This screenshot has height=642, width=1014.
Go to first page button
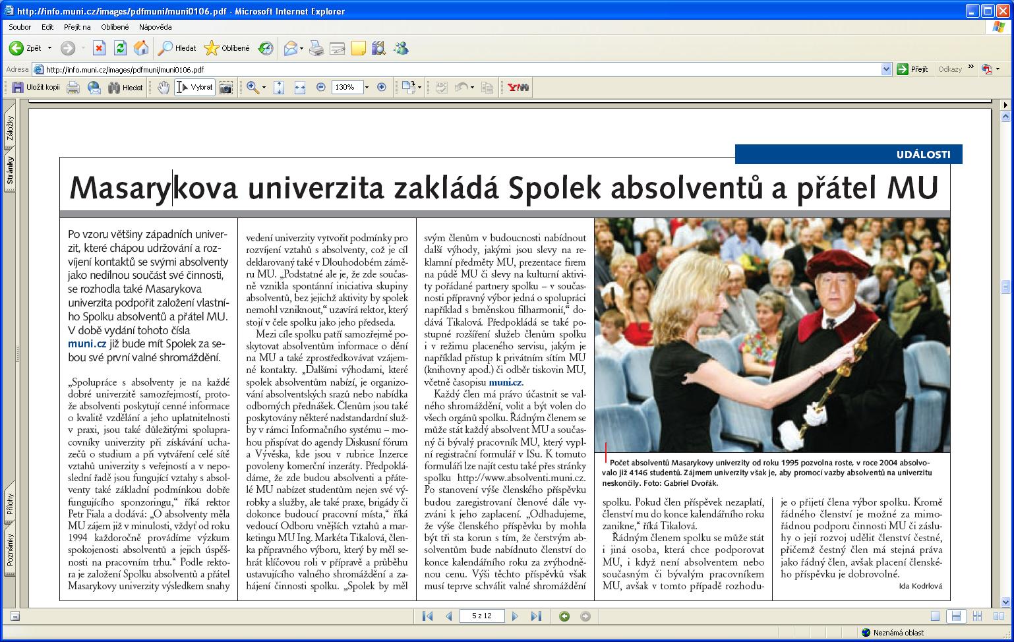pos(427,616)
